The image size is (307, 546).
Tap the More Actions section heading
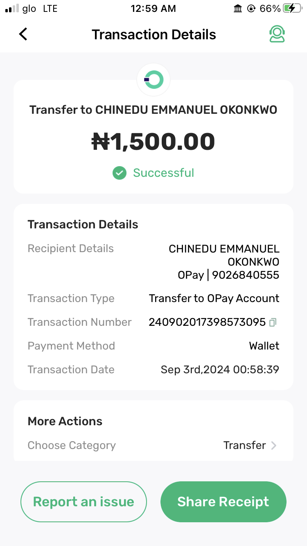(x=65, y=421)
